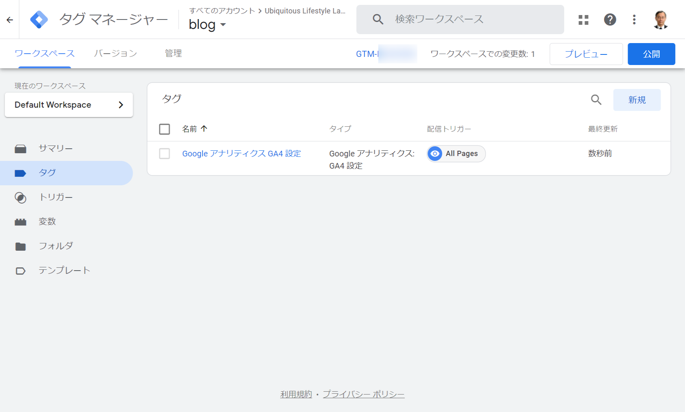Click the back arrow icon
Image resolution: width=685 pixels, height=412 pixels.
(10, 20)
